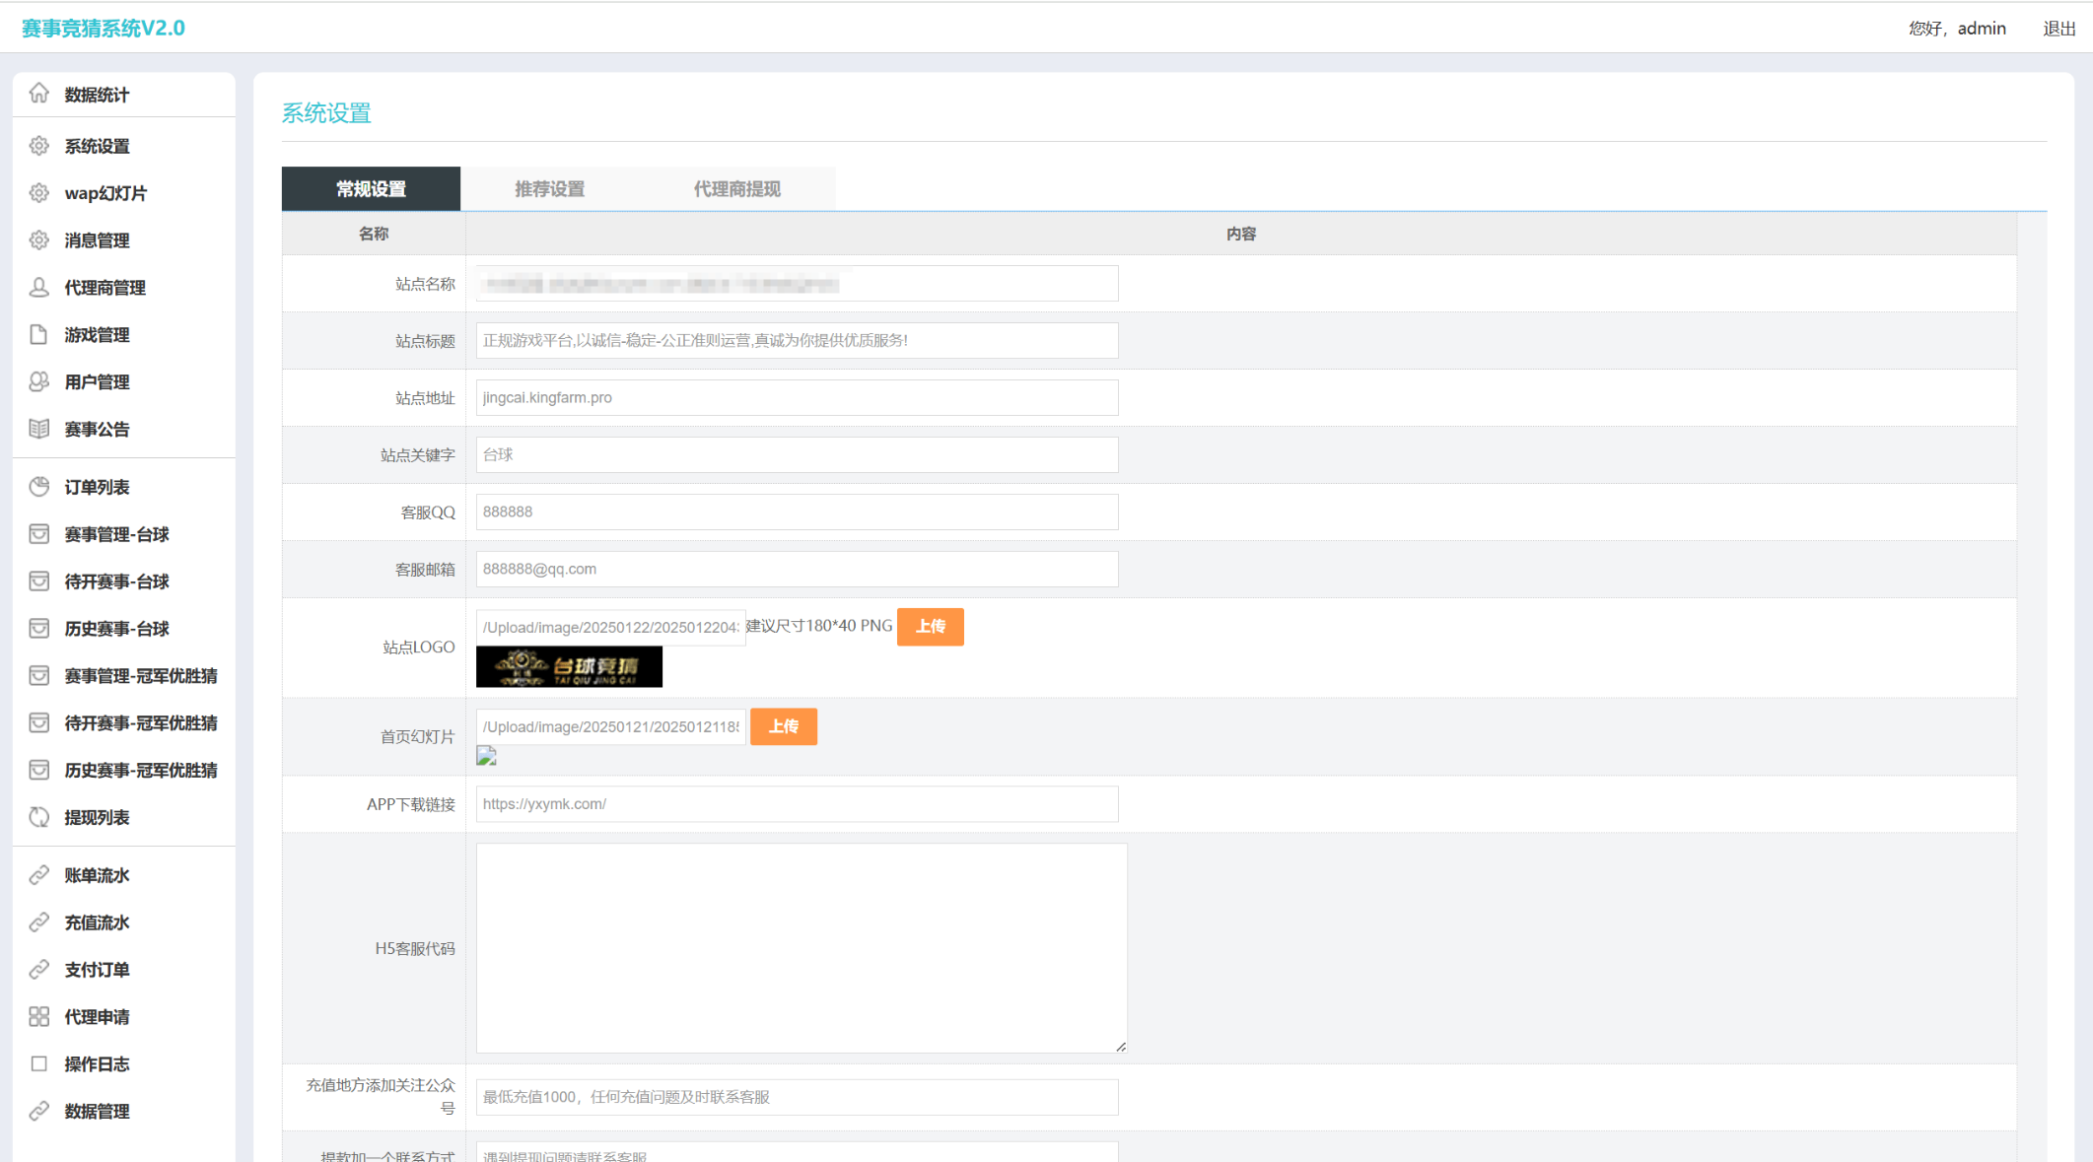Click the grid icon next to 代理申请
2093x1162 pixels.
[38, 1016]
